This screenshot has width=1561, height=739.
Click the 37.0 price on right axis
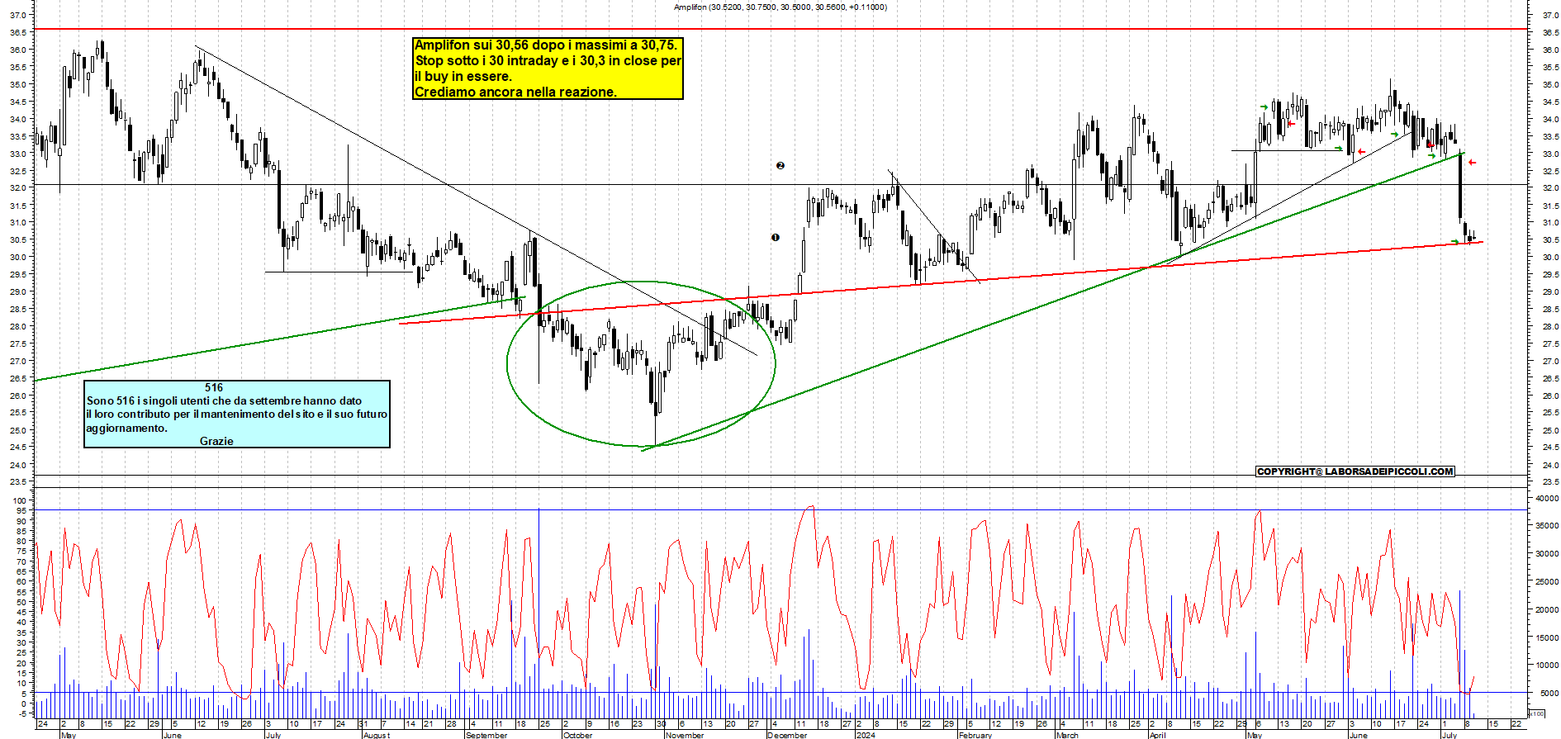[1550, 15]
